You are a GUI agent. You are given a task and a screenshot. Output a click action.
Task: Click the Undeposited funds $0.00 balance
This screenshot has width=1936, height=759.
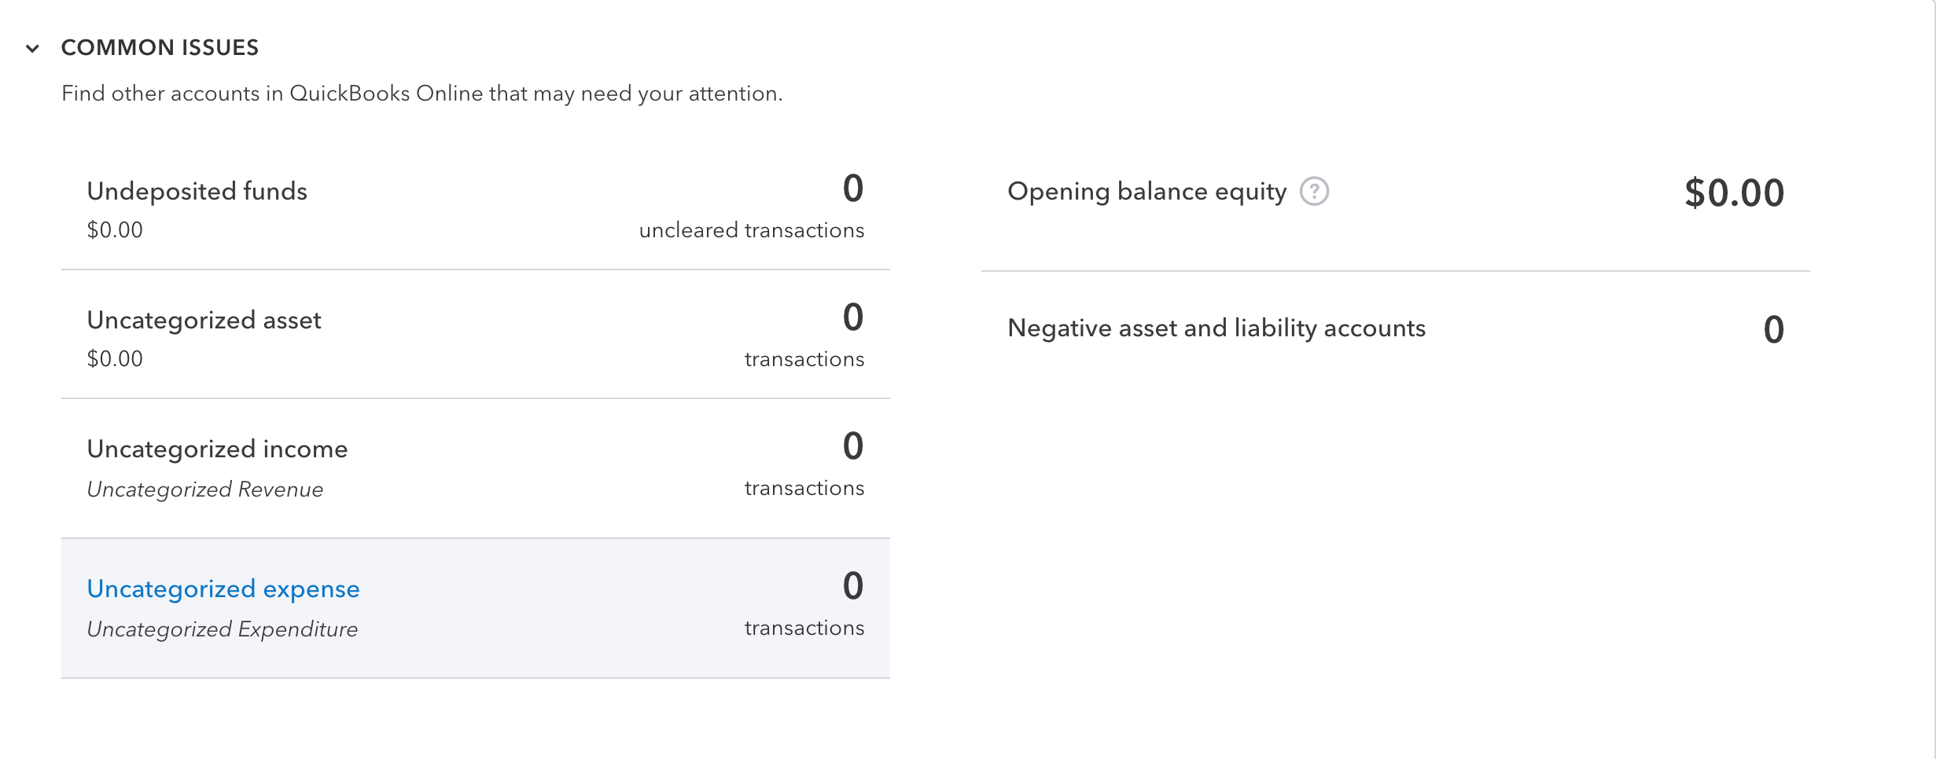pos(115,230)
